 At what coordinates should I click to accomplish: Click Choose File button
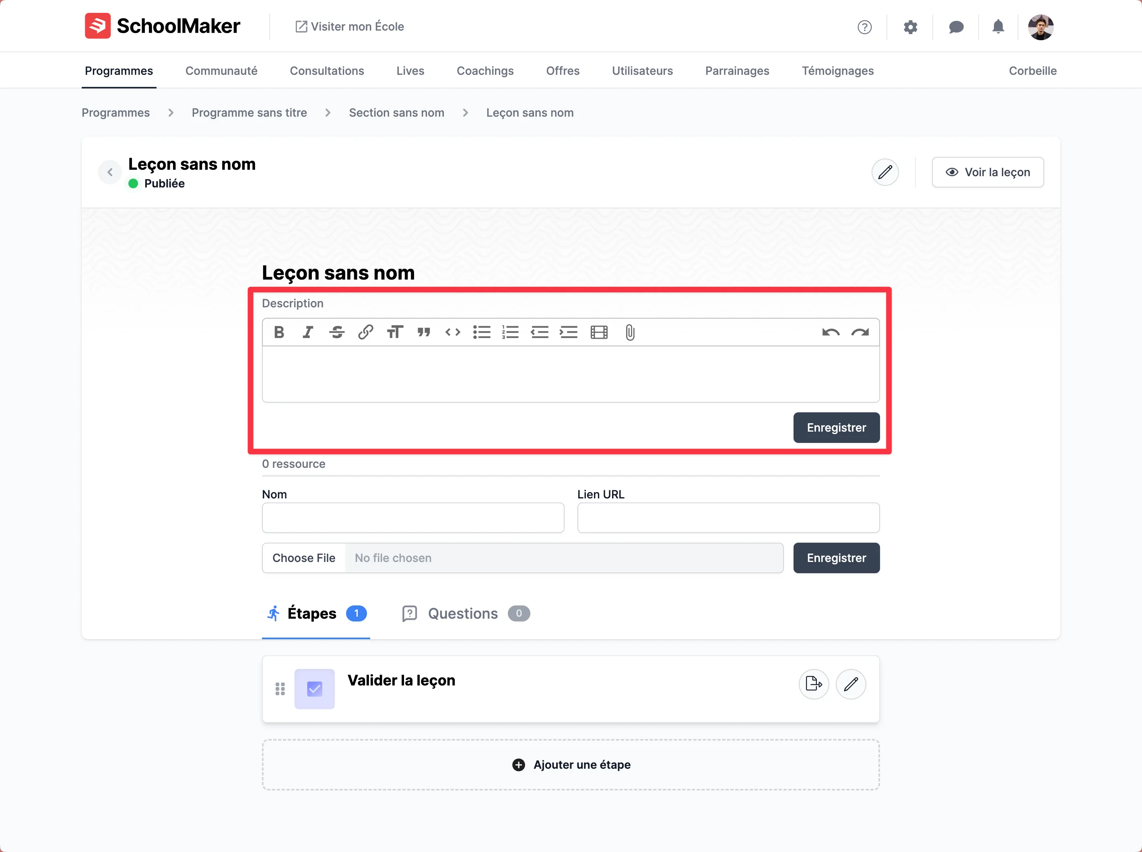click(304, 558)
